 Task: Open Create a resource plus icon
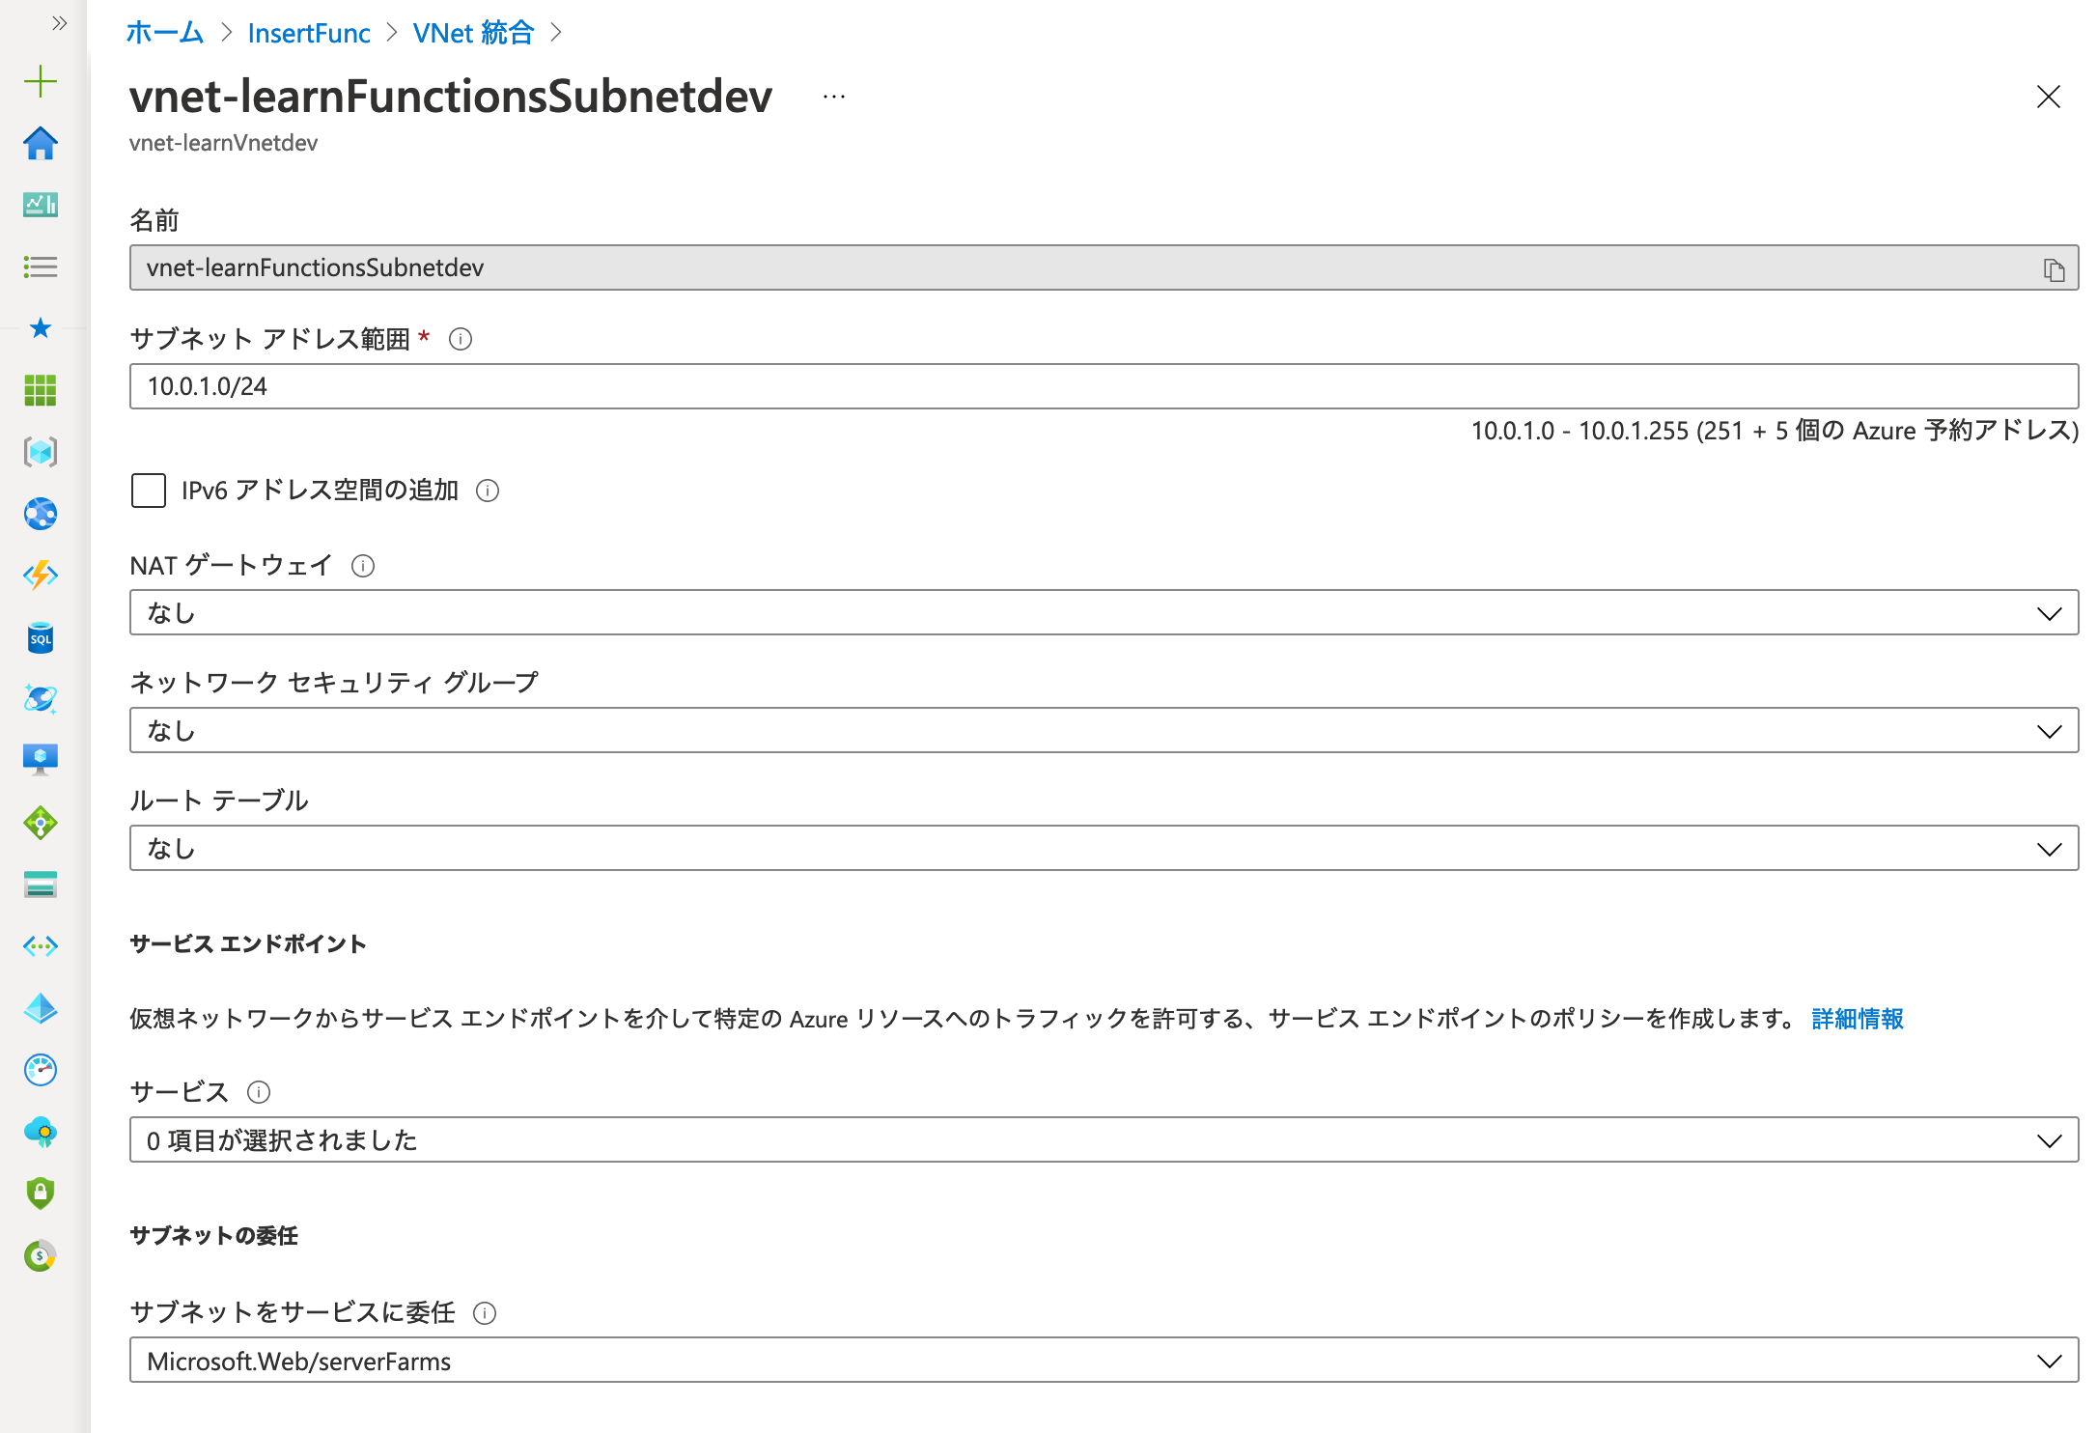pyautogui.click(x=41, y=81)
